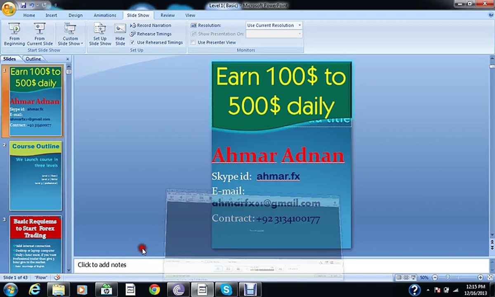This screenshot has height=297, width=495.
Task: Open the Office button menu
Action: pyautogui.click(x=8, y=8)
